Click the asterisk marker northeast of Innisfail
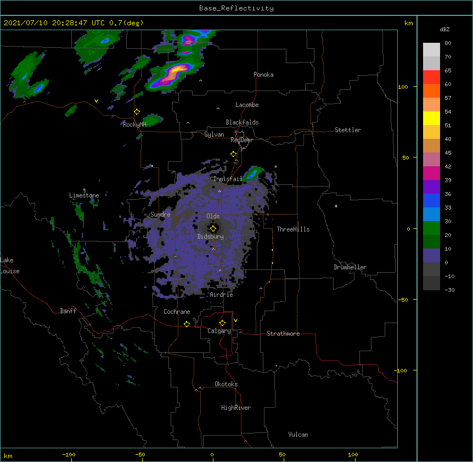 pos(275,166)
